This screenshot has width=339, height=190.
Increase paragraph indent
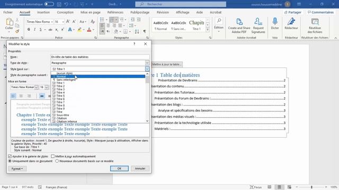tap(139, 20)
